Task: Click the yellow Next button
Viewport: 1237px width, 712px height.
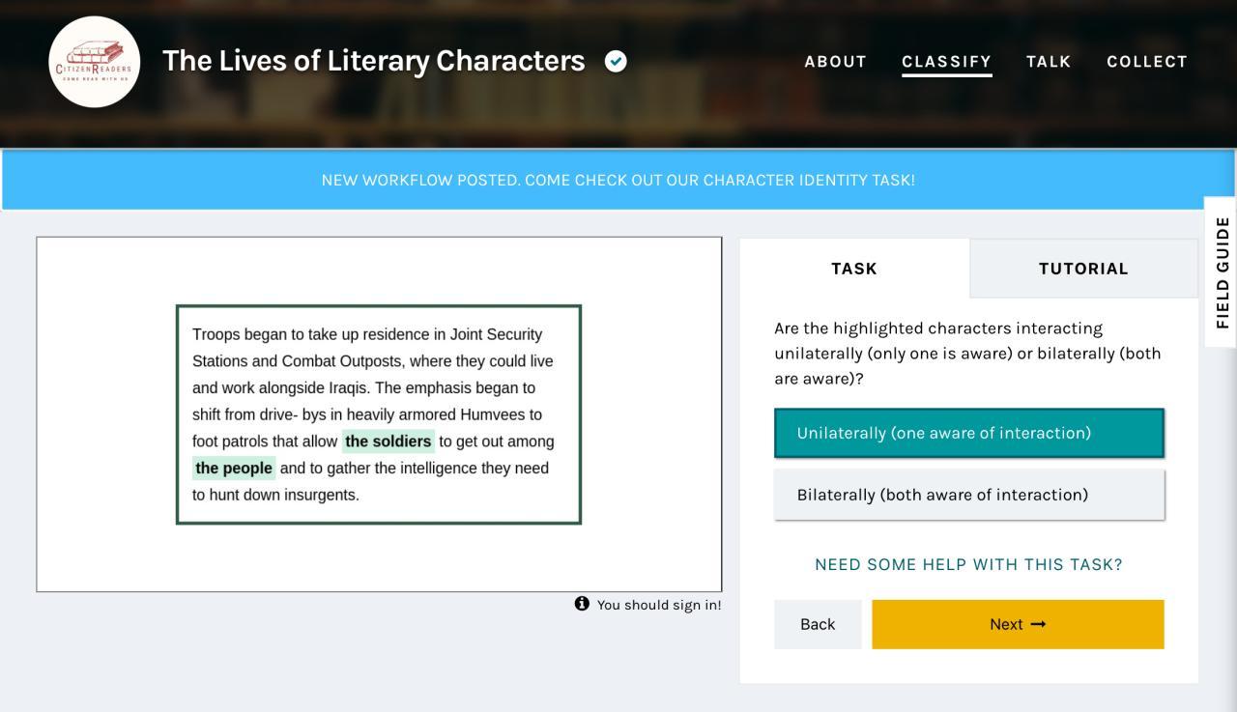Action: (x=1018, y=624)
